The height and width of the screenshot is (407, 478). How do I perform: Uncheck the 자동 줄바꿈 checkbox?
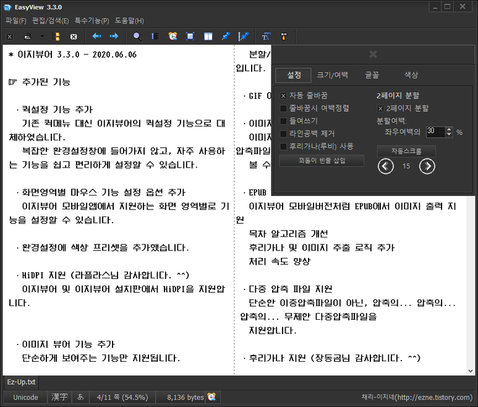[283, 96]
